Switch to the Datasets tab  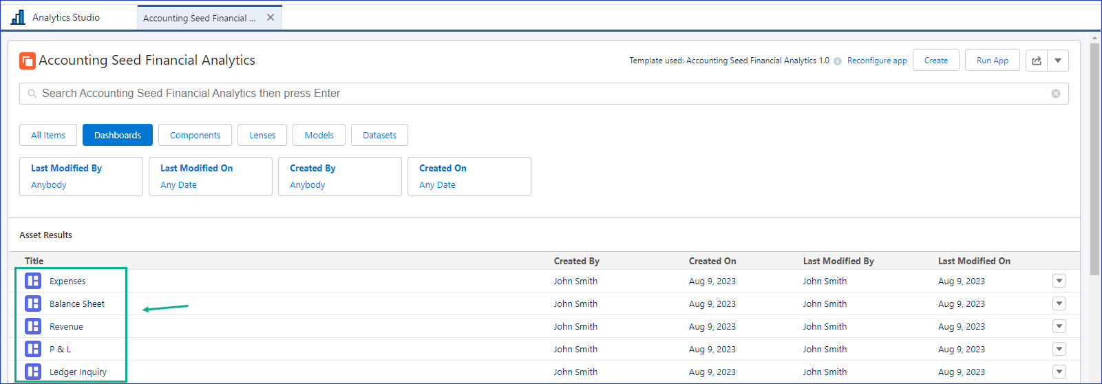pyautogui.click(x=380, y=135)
